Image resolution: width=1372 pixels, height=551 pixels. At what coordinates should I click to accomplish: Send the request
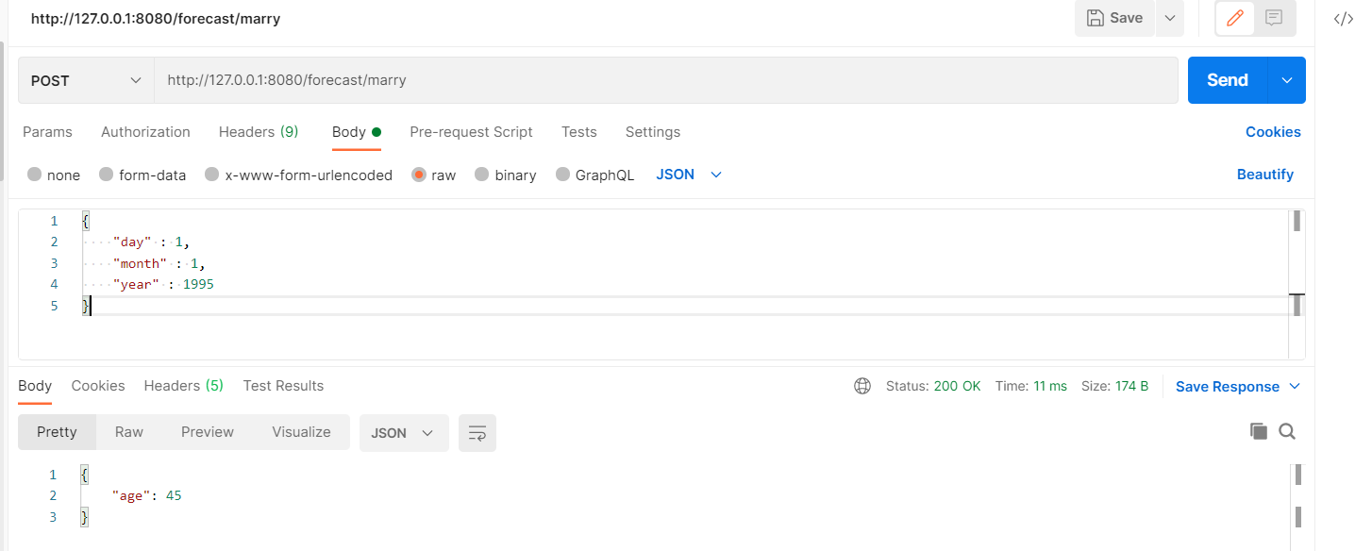coord(1227,80)
